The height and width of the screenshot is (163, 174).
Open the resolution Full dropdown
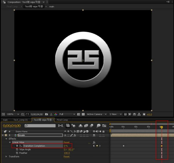coord(67,114)
